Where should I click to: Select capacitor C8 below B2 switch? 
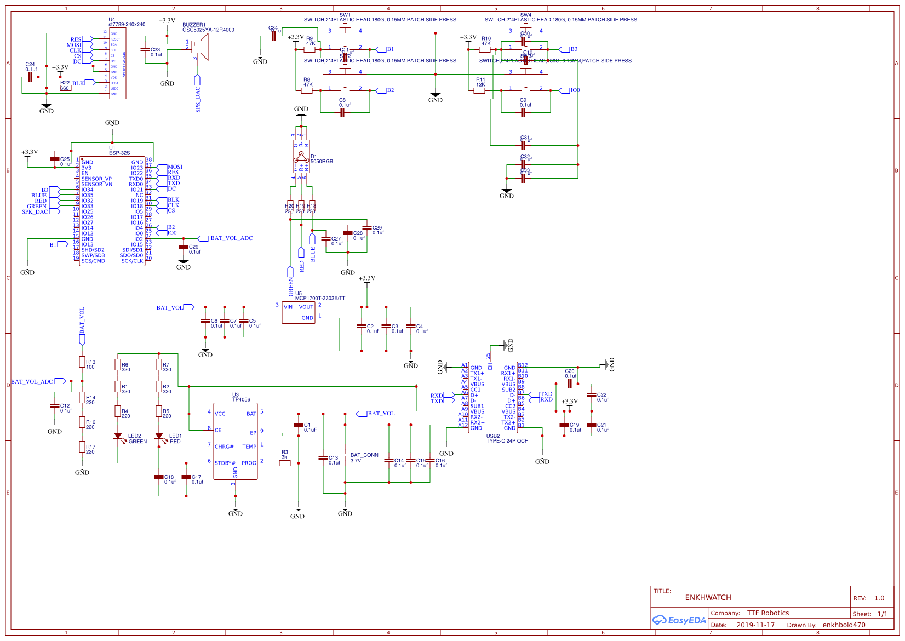[x=342, y=112]
